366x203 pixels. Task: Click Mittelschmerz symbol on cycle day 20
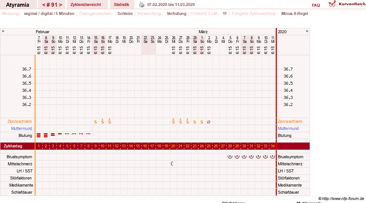pos(172,164)
